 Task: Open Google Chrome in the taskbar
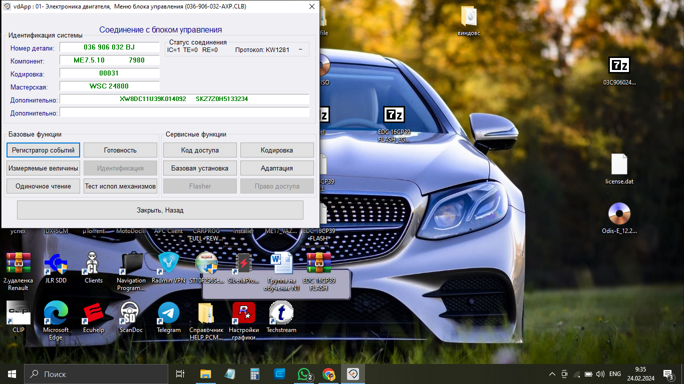tap(328, 374)
